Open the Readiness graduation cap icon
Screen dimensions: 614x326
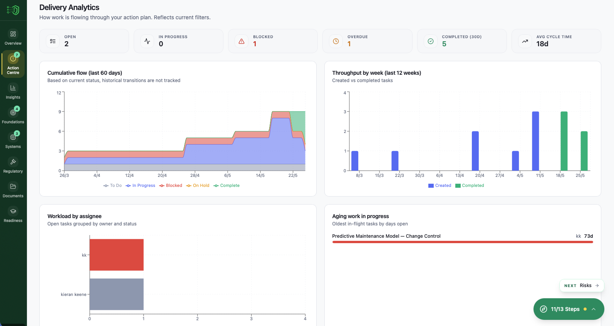coord(13,211)
